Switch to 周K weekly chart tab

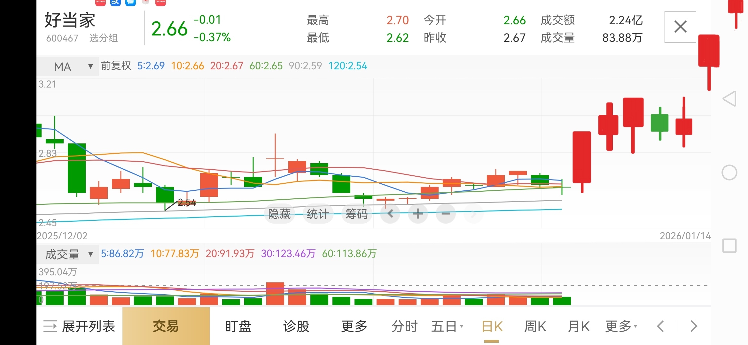[x=535, y=326]
